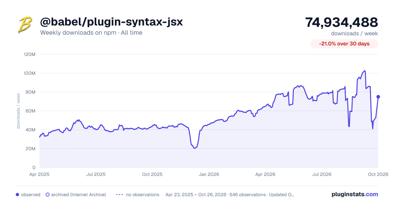Click the Apr 2025 x-axis label

point(39,174)
